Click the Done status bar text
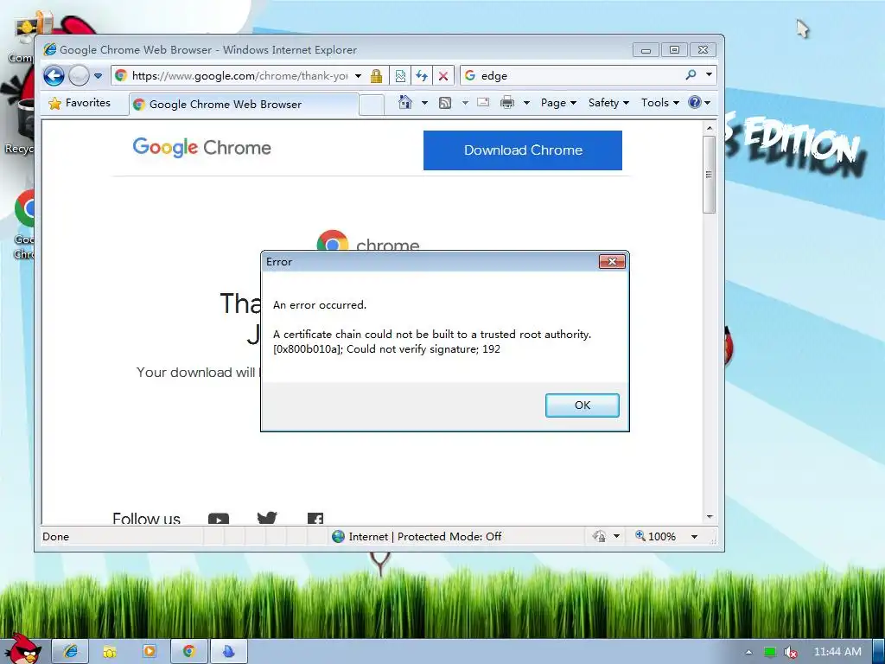This screenshot has height=664, width=885. pyautogui.click(x=56, y=536)
